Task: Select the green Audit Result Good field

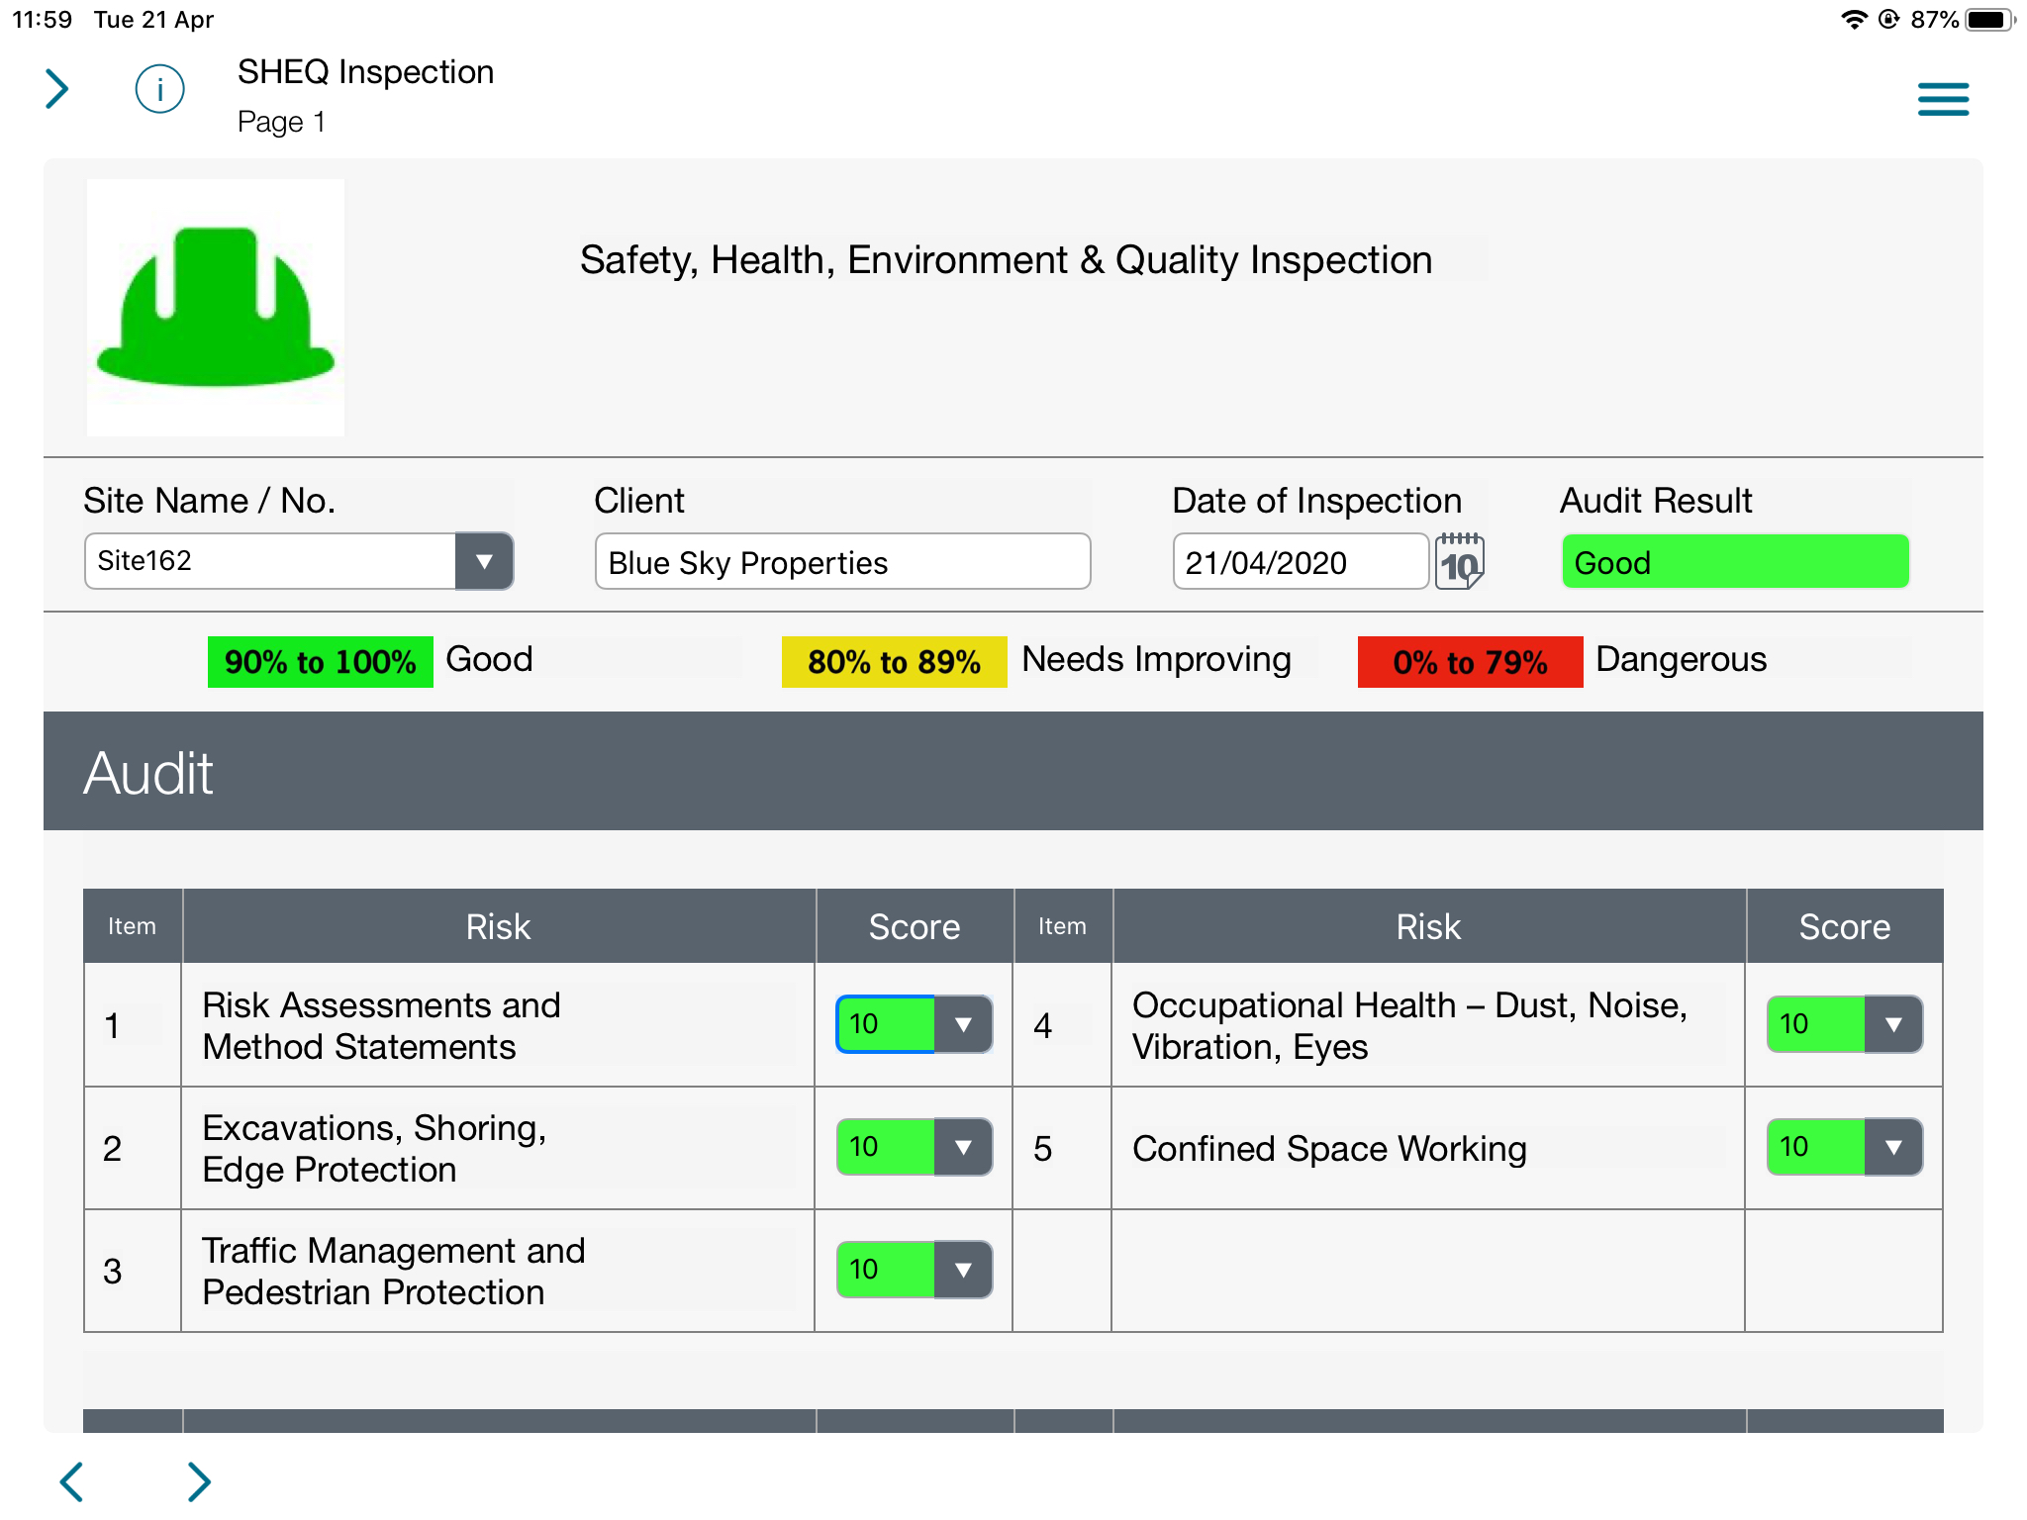Action: pyautogui.click(x=1735, y=562)
